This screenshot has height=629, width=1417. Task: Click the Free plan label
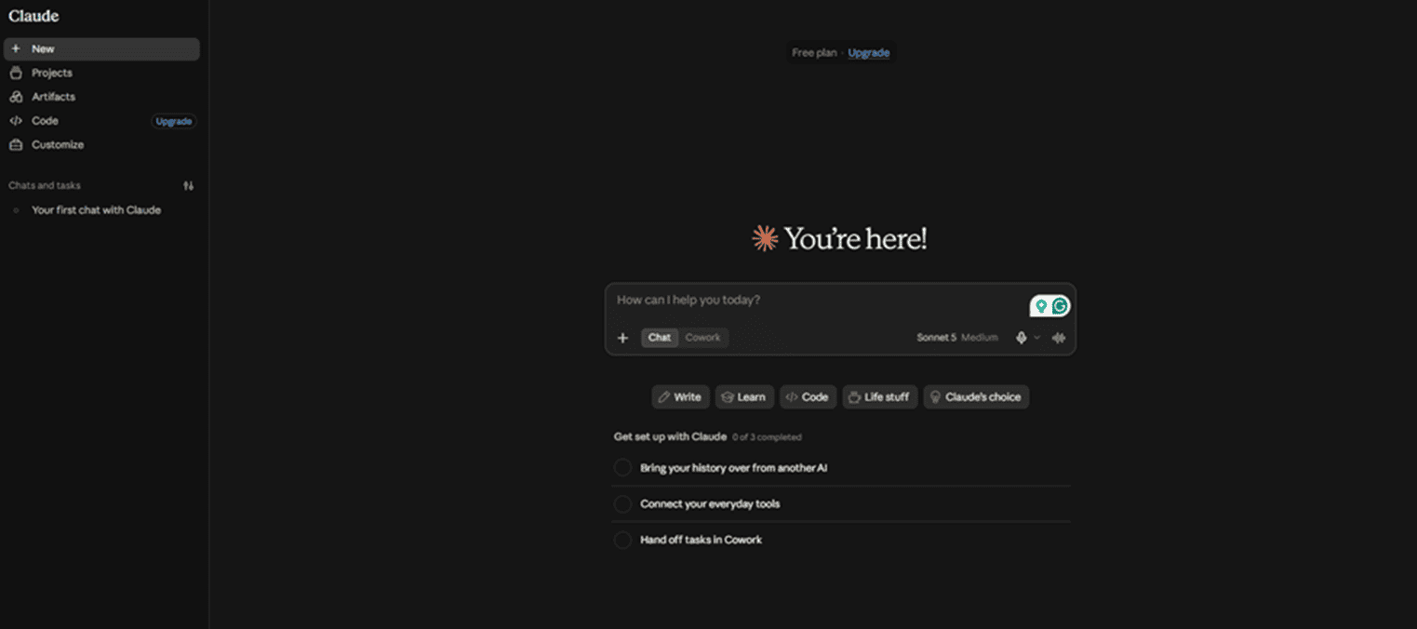[x=814, y=53]
